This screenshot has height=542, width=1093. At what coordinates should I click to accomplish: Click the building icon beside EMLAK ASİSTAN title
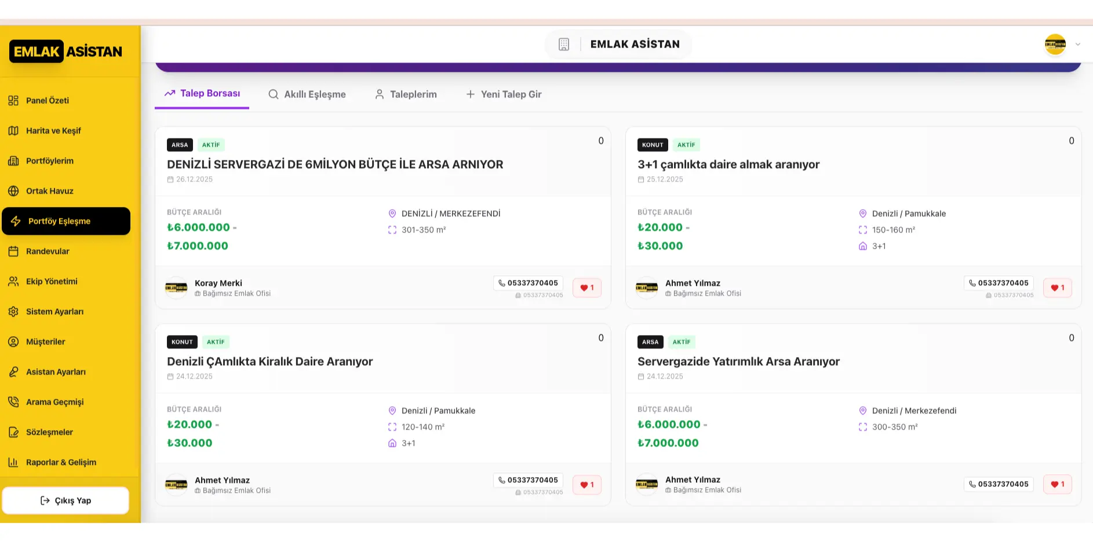pyautogui.click(x=563, y=44)
